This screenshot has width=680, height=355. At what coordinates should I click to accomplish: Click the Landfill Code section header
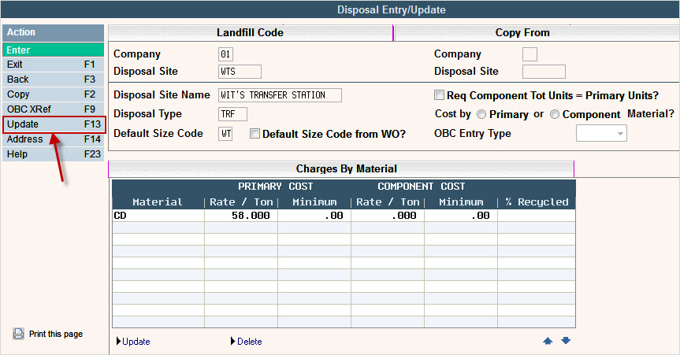coord(251,33)
